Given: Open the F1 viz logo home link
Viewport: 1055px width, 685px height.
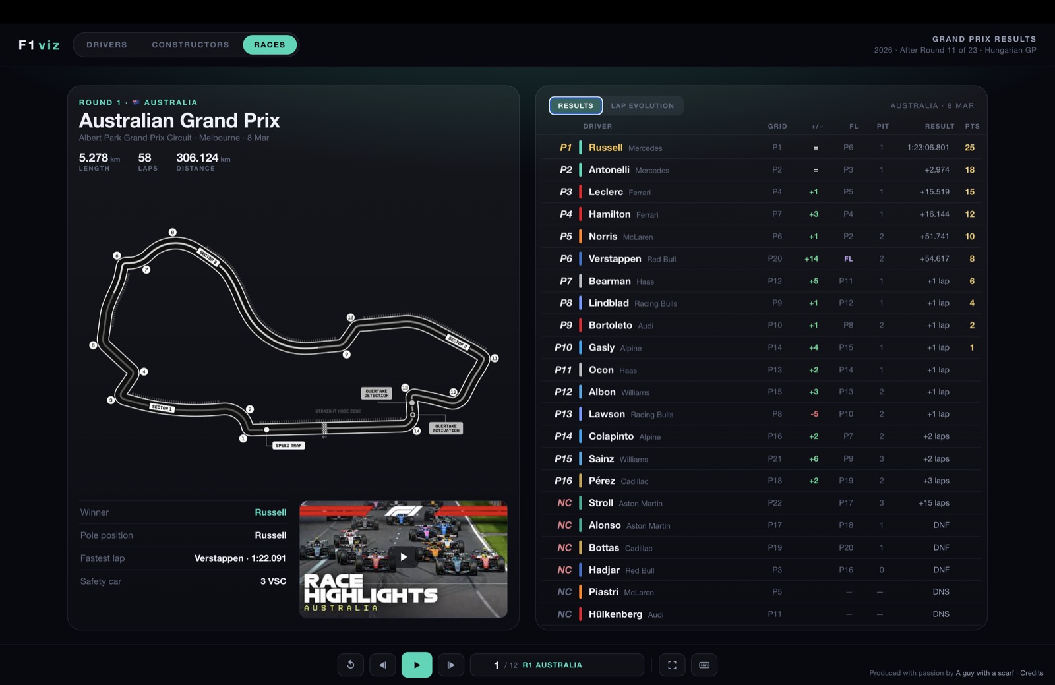Looking at the screenshot, I should 40,45.
